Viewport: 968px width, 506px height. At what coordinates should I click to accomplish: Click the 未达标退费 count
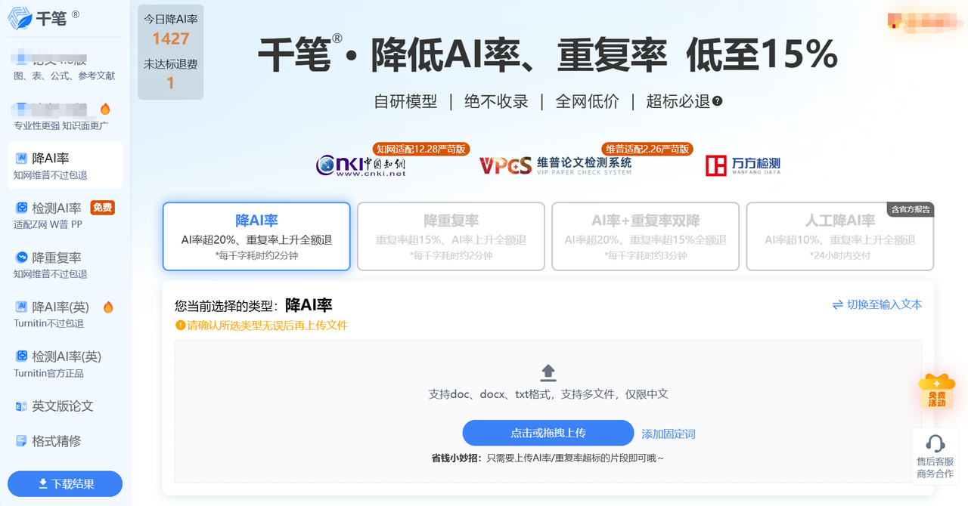click(171, 82)
